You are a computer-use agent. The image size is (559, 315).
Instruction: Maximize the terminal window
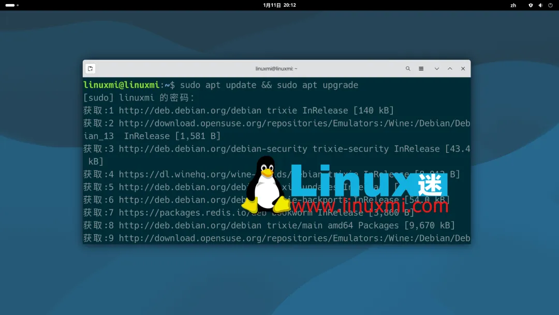[x=450, y=68]
